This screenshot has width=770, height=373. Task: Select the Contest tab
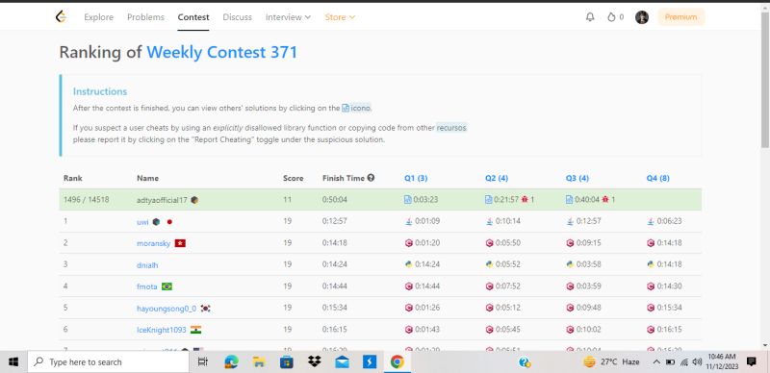tap(193, 17)
